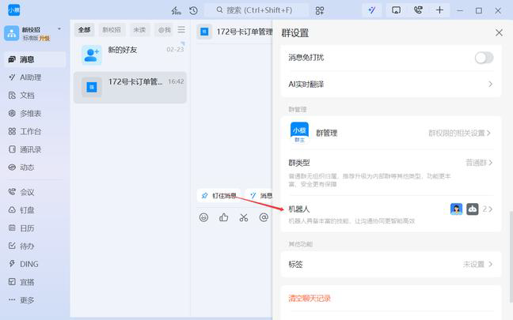Open the apps grid icon beside search
Image resolution: width=513 pixels, height=320 pixels.
point(320,10)
